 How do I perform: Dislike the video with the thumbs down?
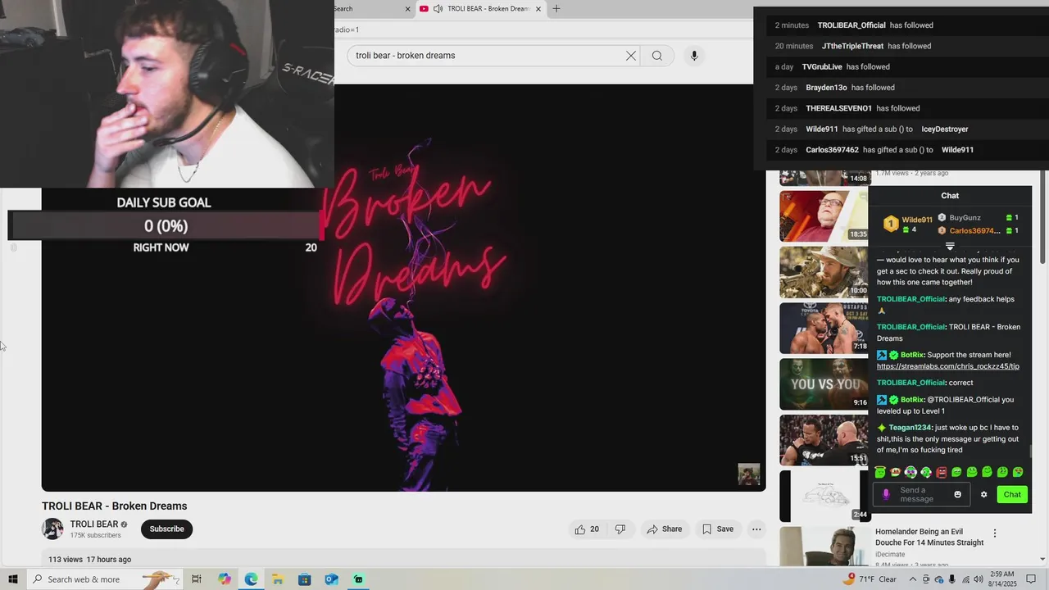(620, 529)
